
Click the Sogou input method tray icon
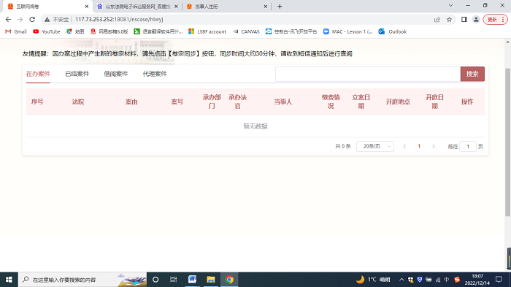pyautogui.click(x=457, y=280)
